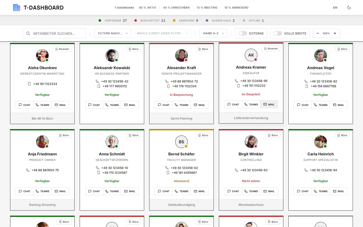363x227 pixels.
Task: Toggle dark mode moon icon
Action: point(349,8)
